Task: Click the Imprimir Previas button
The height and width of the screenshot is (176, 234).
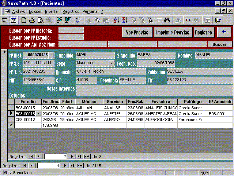Action: pos(173,32)
